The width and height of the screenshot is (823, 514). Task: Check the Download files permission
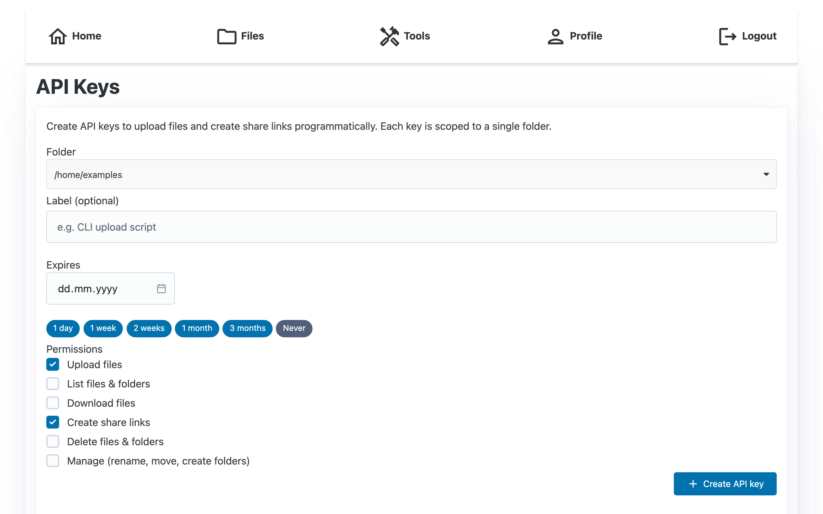click(x=53, y=403)
